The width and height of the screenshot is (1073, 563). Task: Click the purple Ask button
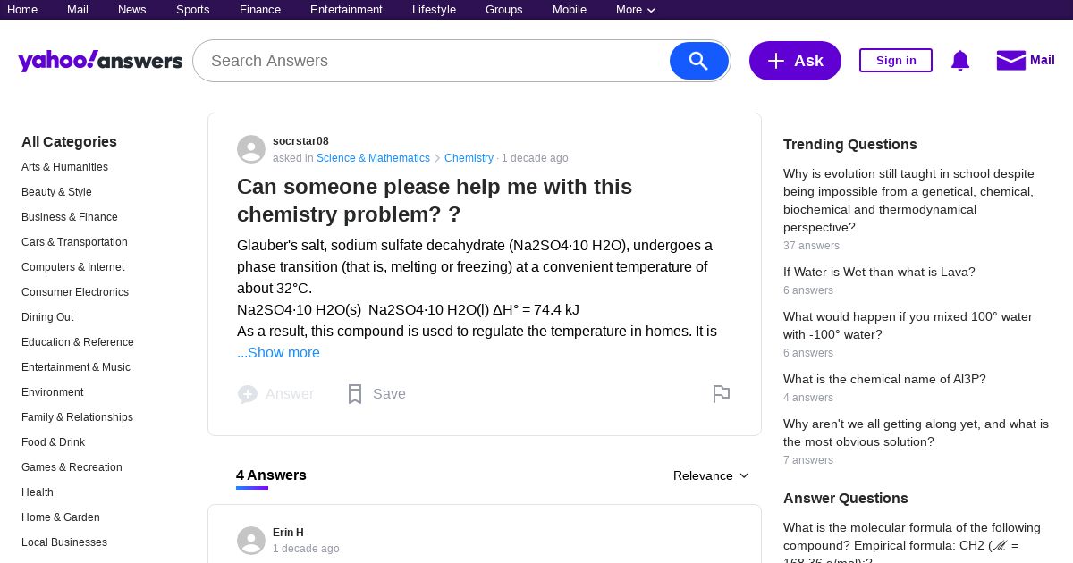(x=795, y=61)
